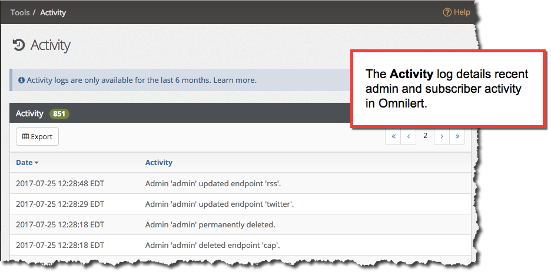Jump to last page with double-right arrow
This screenshot has width=551, height=272.
click(457, 136)
